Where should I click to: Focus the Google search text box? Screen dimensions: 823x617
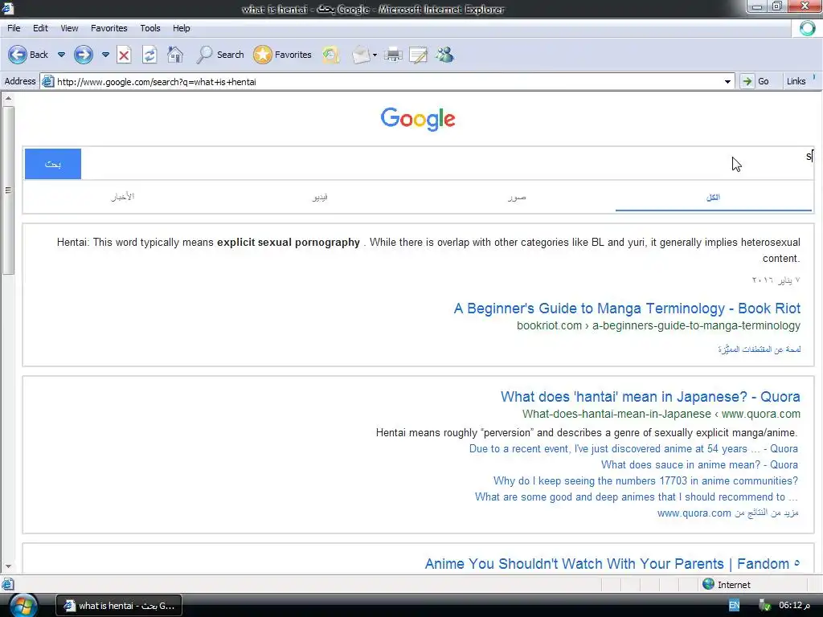coord(447,164)
